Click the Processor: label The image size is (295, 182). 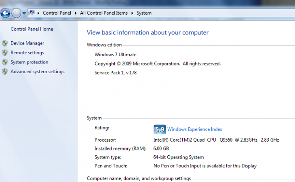[x=105, y=140]
